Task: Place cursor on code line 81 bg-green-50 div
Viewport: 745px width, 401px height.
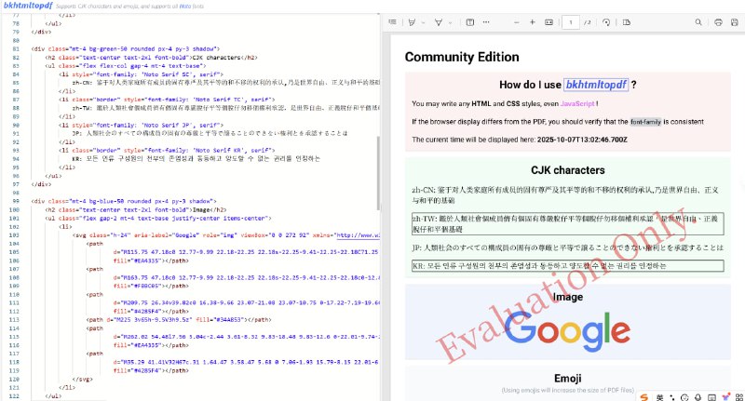Action: 126,49
